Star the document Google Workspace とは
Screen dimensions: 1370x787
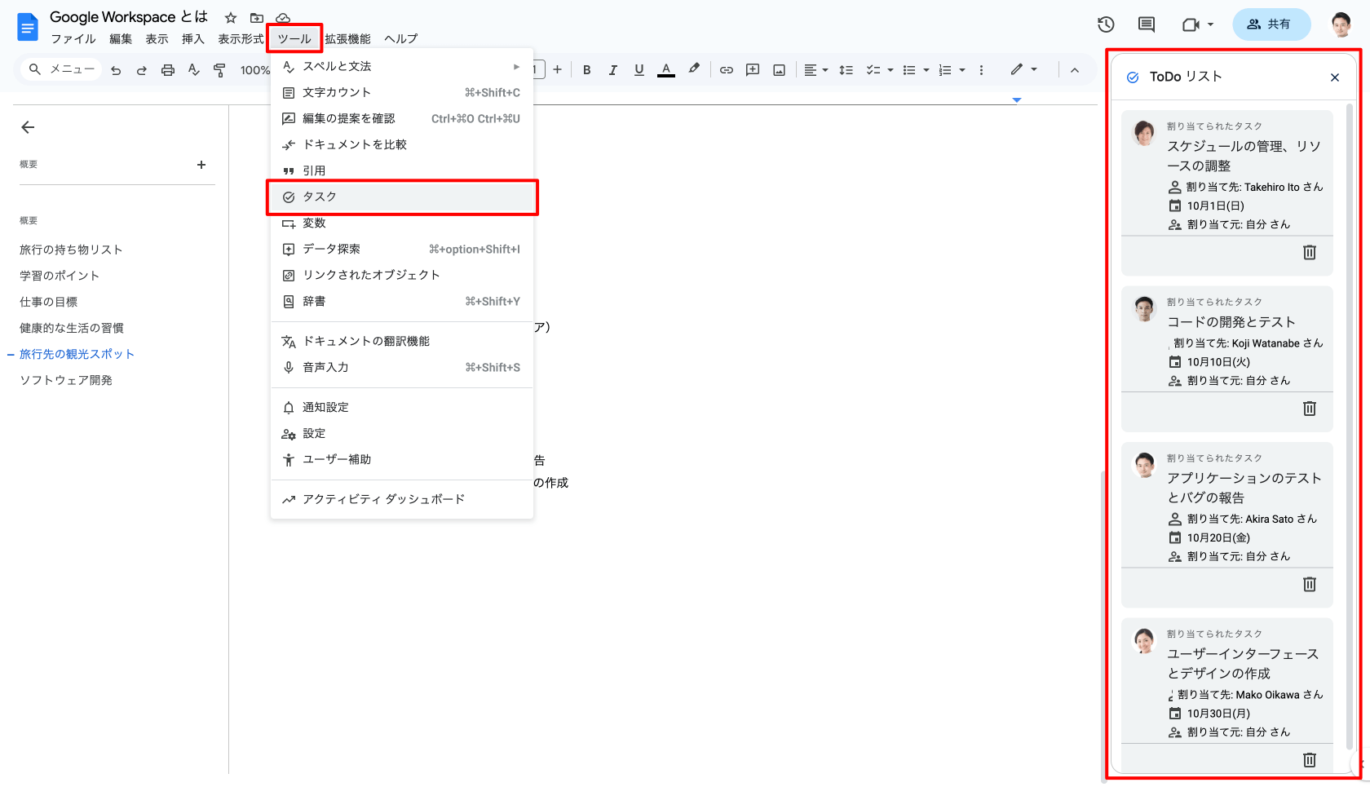[231, 18]
